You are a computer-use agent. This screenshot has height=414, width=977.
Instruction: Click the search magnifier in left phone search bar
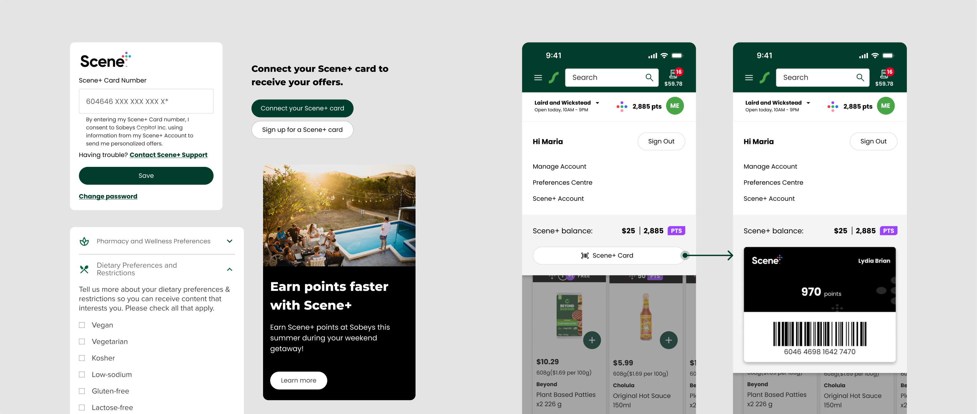(649, 77)
